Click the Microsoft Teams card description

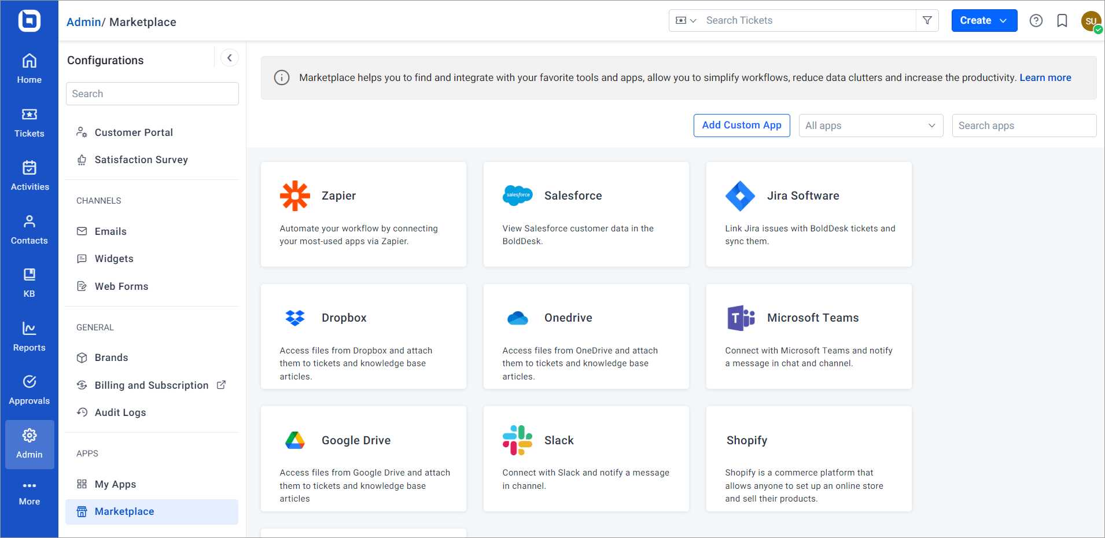(809, 357)
